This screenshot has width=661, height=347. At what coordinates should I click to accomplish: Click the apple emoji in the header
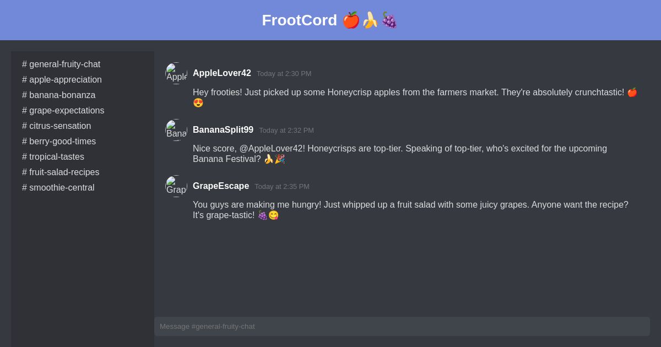click(x=351, y=20)
